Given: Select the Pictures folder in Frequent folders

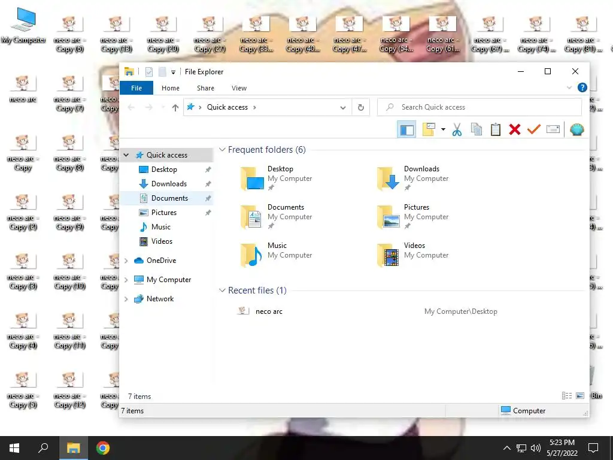Looking at the screenshot, I should click(413, 216).
